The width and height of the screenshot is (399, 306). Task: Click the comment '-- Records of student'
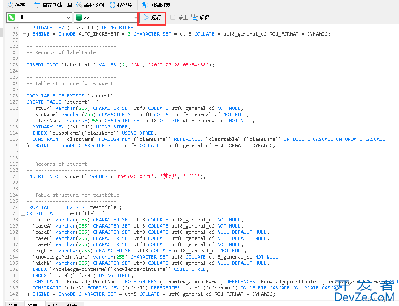click(x=57, y=164)
